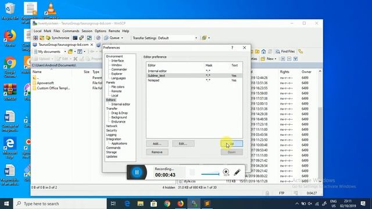
Task: Click the Remove button in Editors preferences
Action: click(x=157, y=152)
